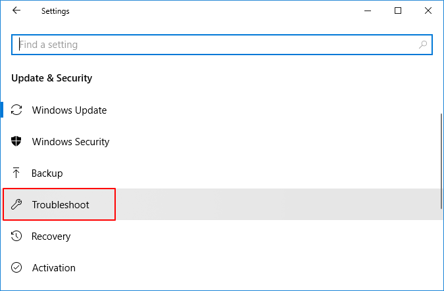This screenshot has height=291, width=444.
Task: Open the Troubleshoot page
Action: [x=61, y=205]
